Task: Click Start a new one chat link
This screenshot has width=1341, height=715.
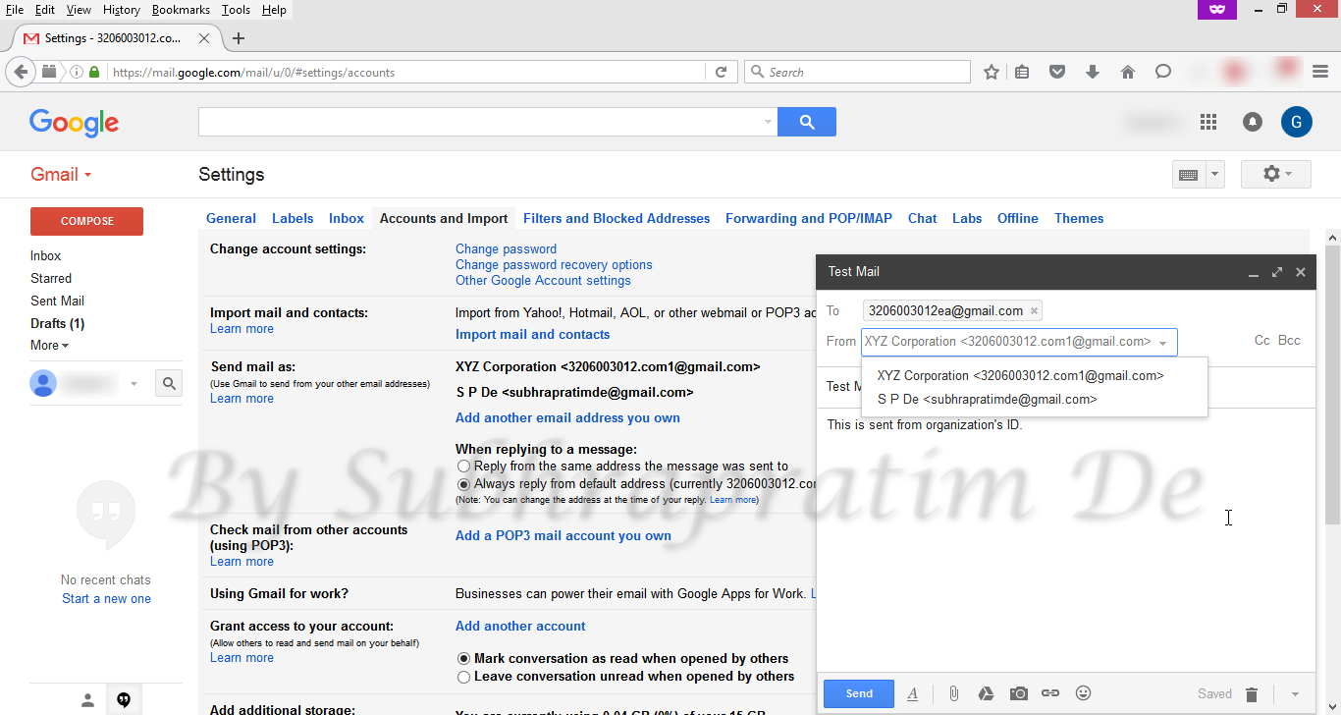Action: 106,599
